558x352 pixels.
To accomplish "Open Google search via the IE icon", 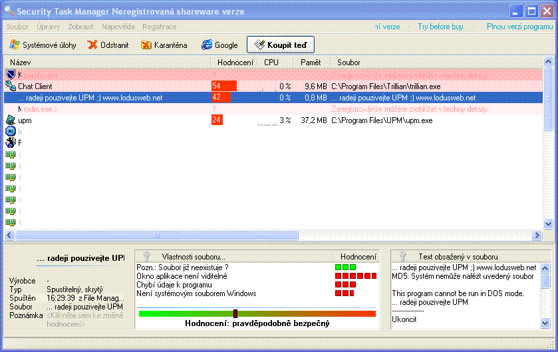I will pyautogui.click(x=207, y=45).
